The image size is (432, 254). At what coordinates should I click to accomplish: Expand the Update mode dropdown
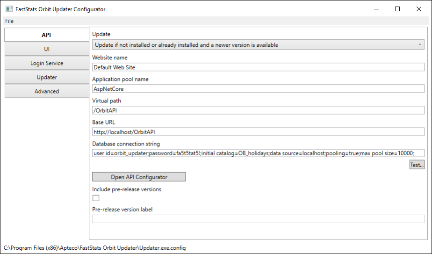pos(258,45)
